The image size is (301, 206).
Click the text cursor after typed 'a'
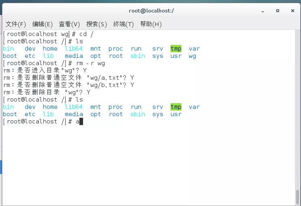pos(81,121)
